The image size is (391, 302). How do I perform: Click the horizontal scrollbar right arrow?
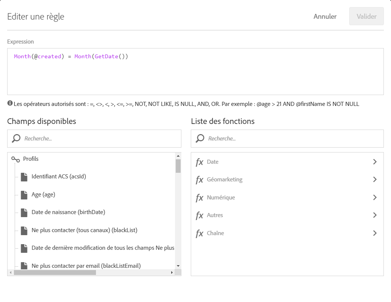tap(172, 273)
